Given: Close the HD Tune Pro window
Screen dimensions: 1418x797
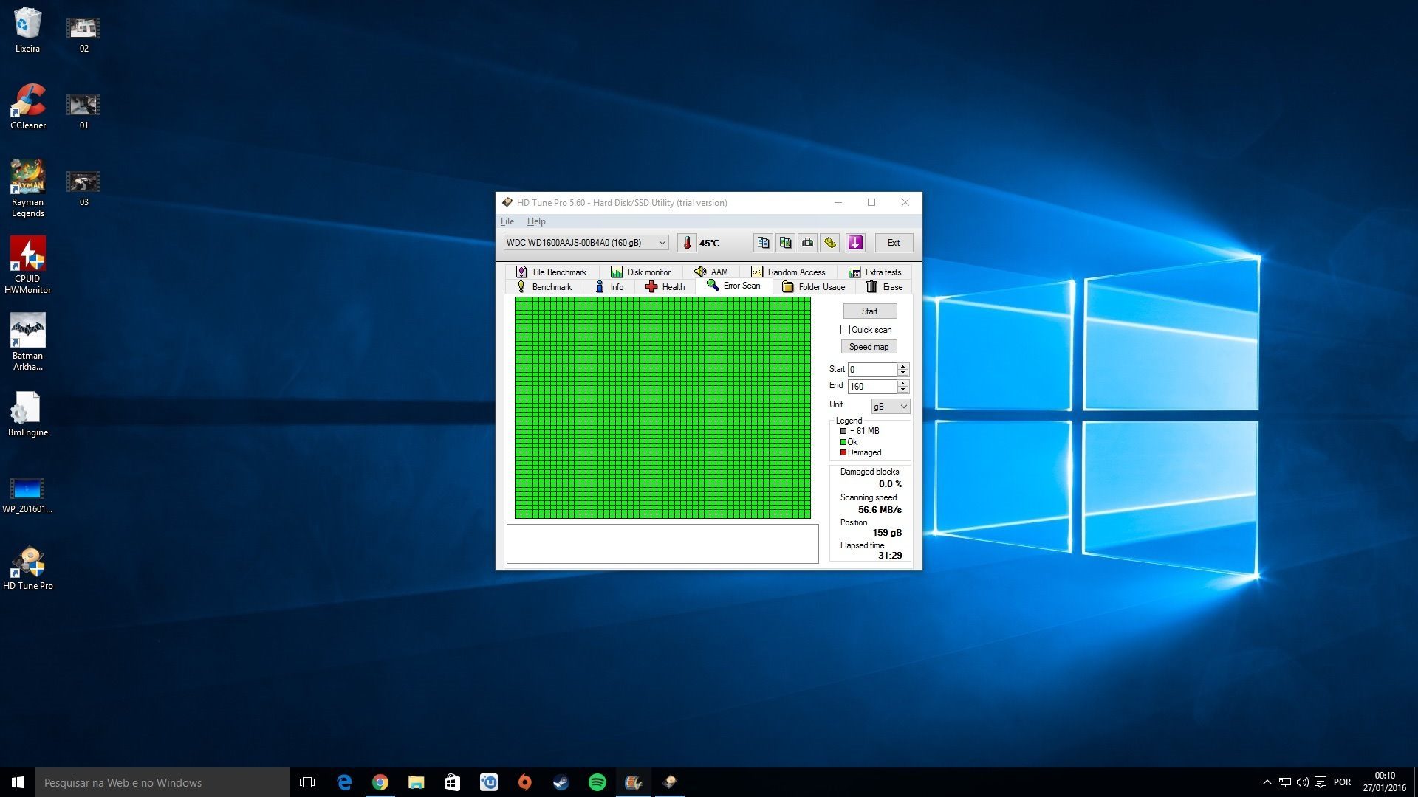Looking at the screenshot, I should pos(905,202).
